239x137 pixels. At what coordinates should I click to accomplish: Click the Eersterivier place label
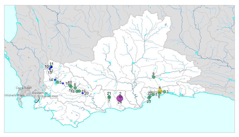(40, 93)
